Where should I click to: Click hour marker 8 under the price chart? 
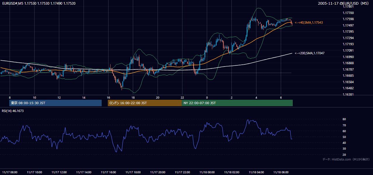pyautogui.click(x=10, y=97)
